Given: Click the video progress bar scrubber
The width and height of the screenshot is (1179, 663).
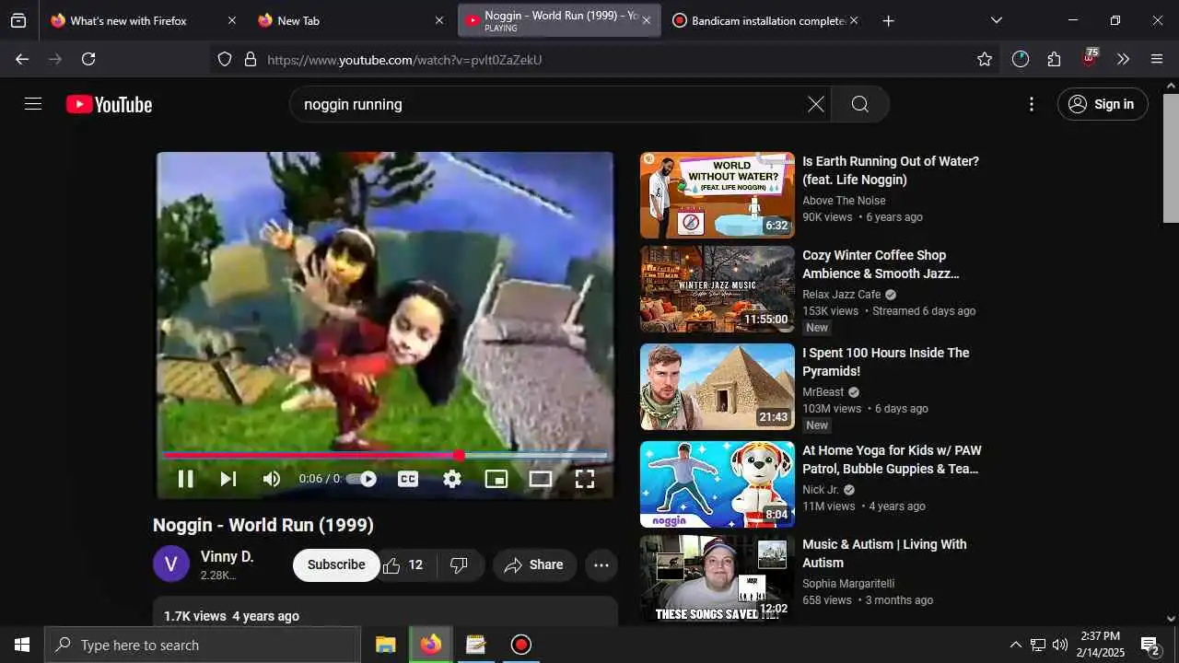Looking at the screenshot, I should [459, 455].
